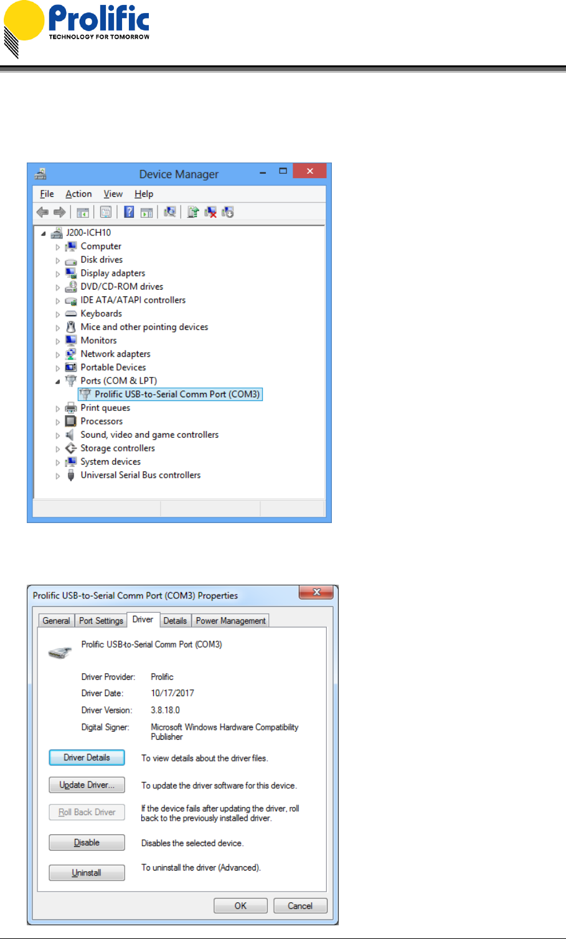This screenshot has height=939, width=566.
Task: Expand the Computer tree node
Action: [x=58, y=247]
